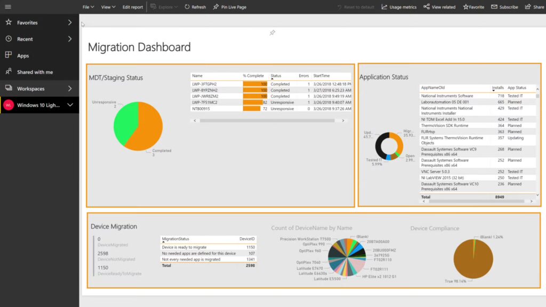Sort MDT table by Status column

coord(276,76)
